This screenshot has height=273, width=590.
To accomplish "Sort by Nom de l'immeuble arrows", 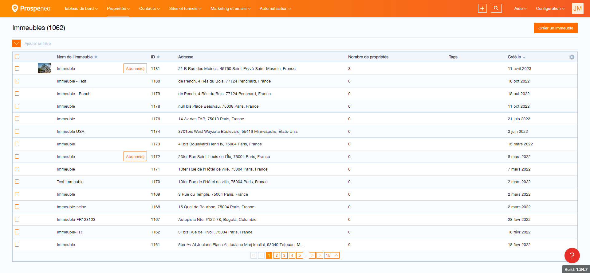I will pyautogui.click(x=96, y=57).
